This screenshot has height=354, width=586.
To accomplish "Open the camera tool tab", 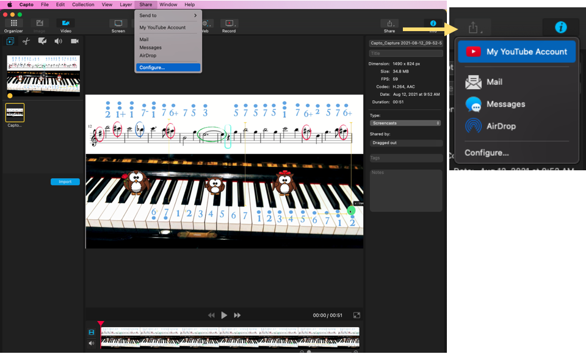I will tap(74, 42).
